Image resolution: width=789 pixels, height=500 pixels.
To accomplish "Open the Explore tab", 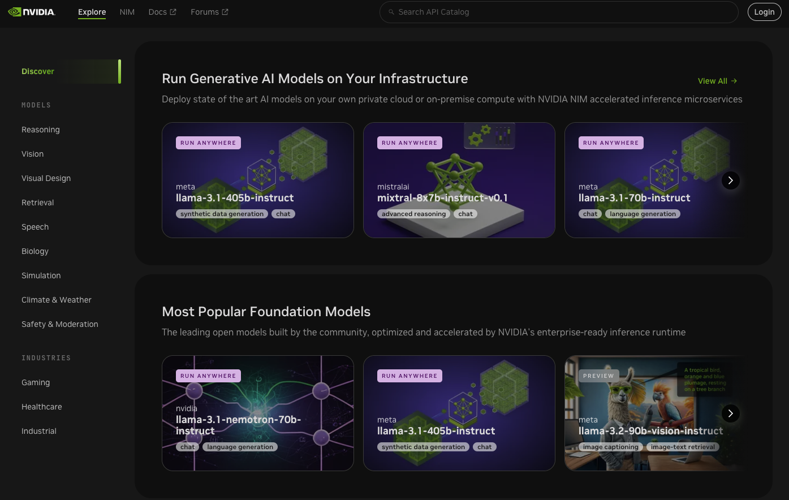I will pyautogui.click(x=92, y=12).
